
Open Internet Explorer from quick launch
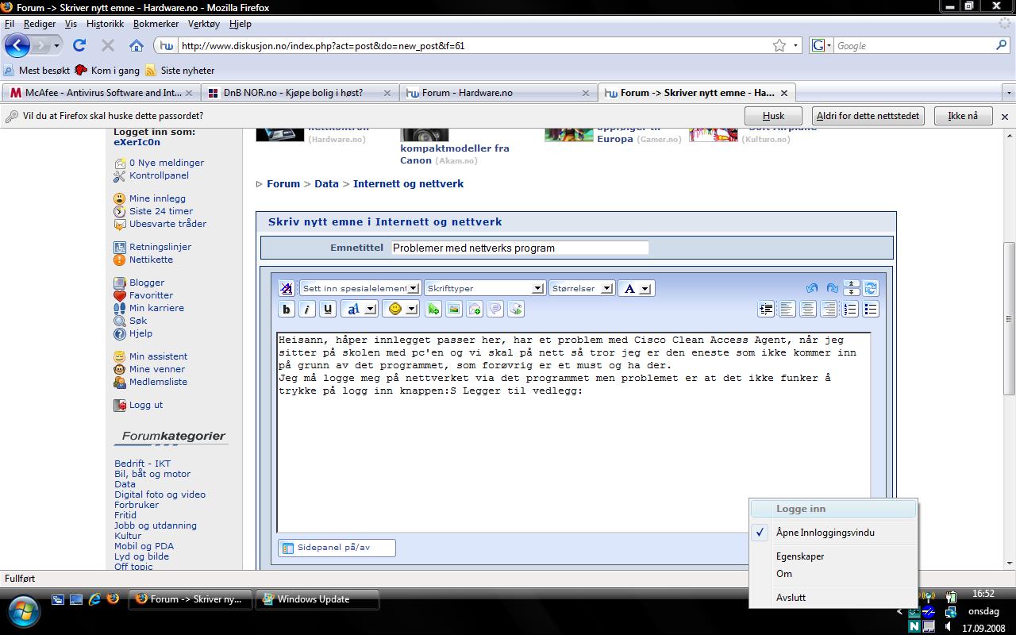95,599
